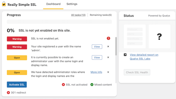
Task: Click the task list scrollbar
Action: coord(116,46)
